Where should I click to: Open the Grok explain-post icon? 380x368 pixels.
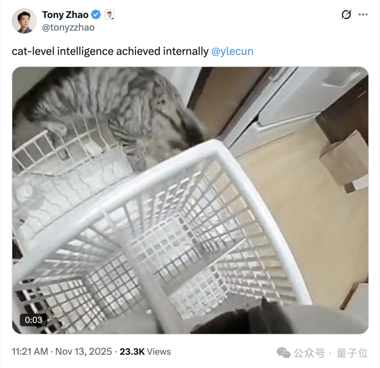tap(346, 14)
